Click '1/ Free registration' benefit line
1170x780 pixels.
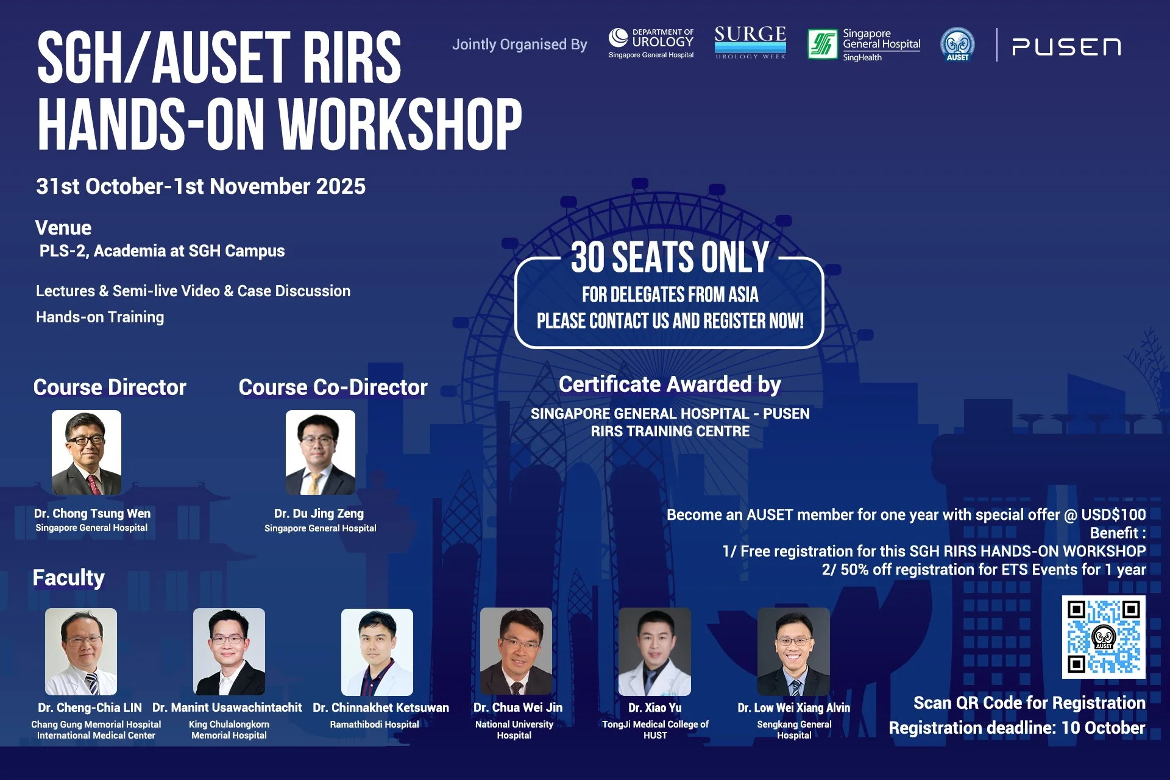point(934,551)
